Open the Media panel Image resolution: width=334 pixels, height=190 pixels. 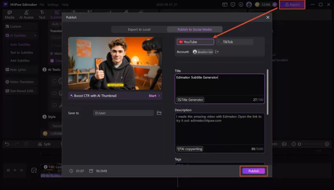coord(9,14)
